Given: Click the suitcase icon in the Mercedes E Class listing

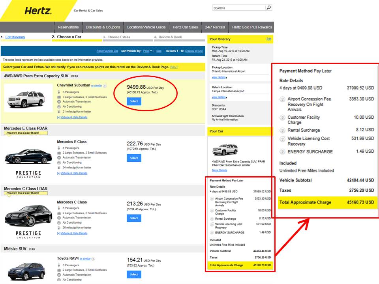Looking at the screenshot, I should [x=59, y=153].
